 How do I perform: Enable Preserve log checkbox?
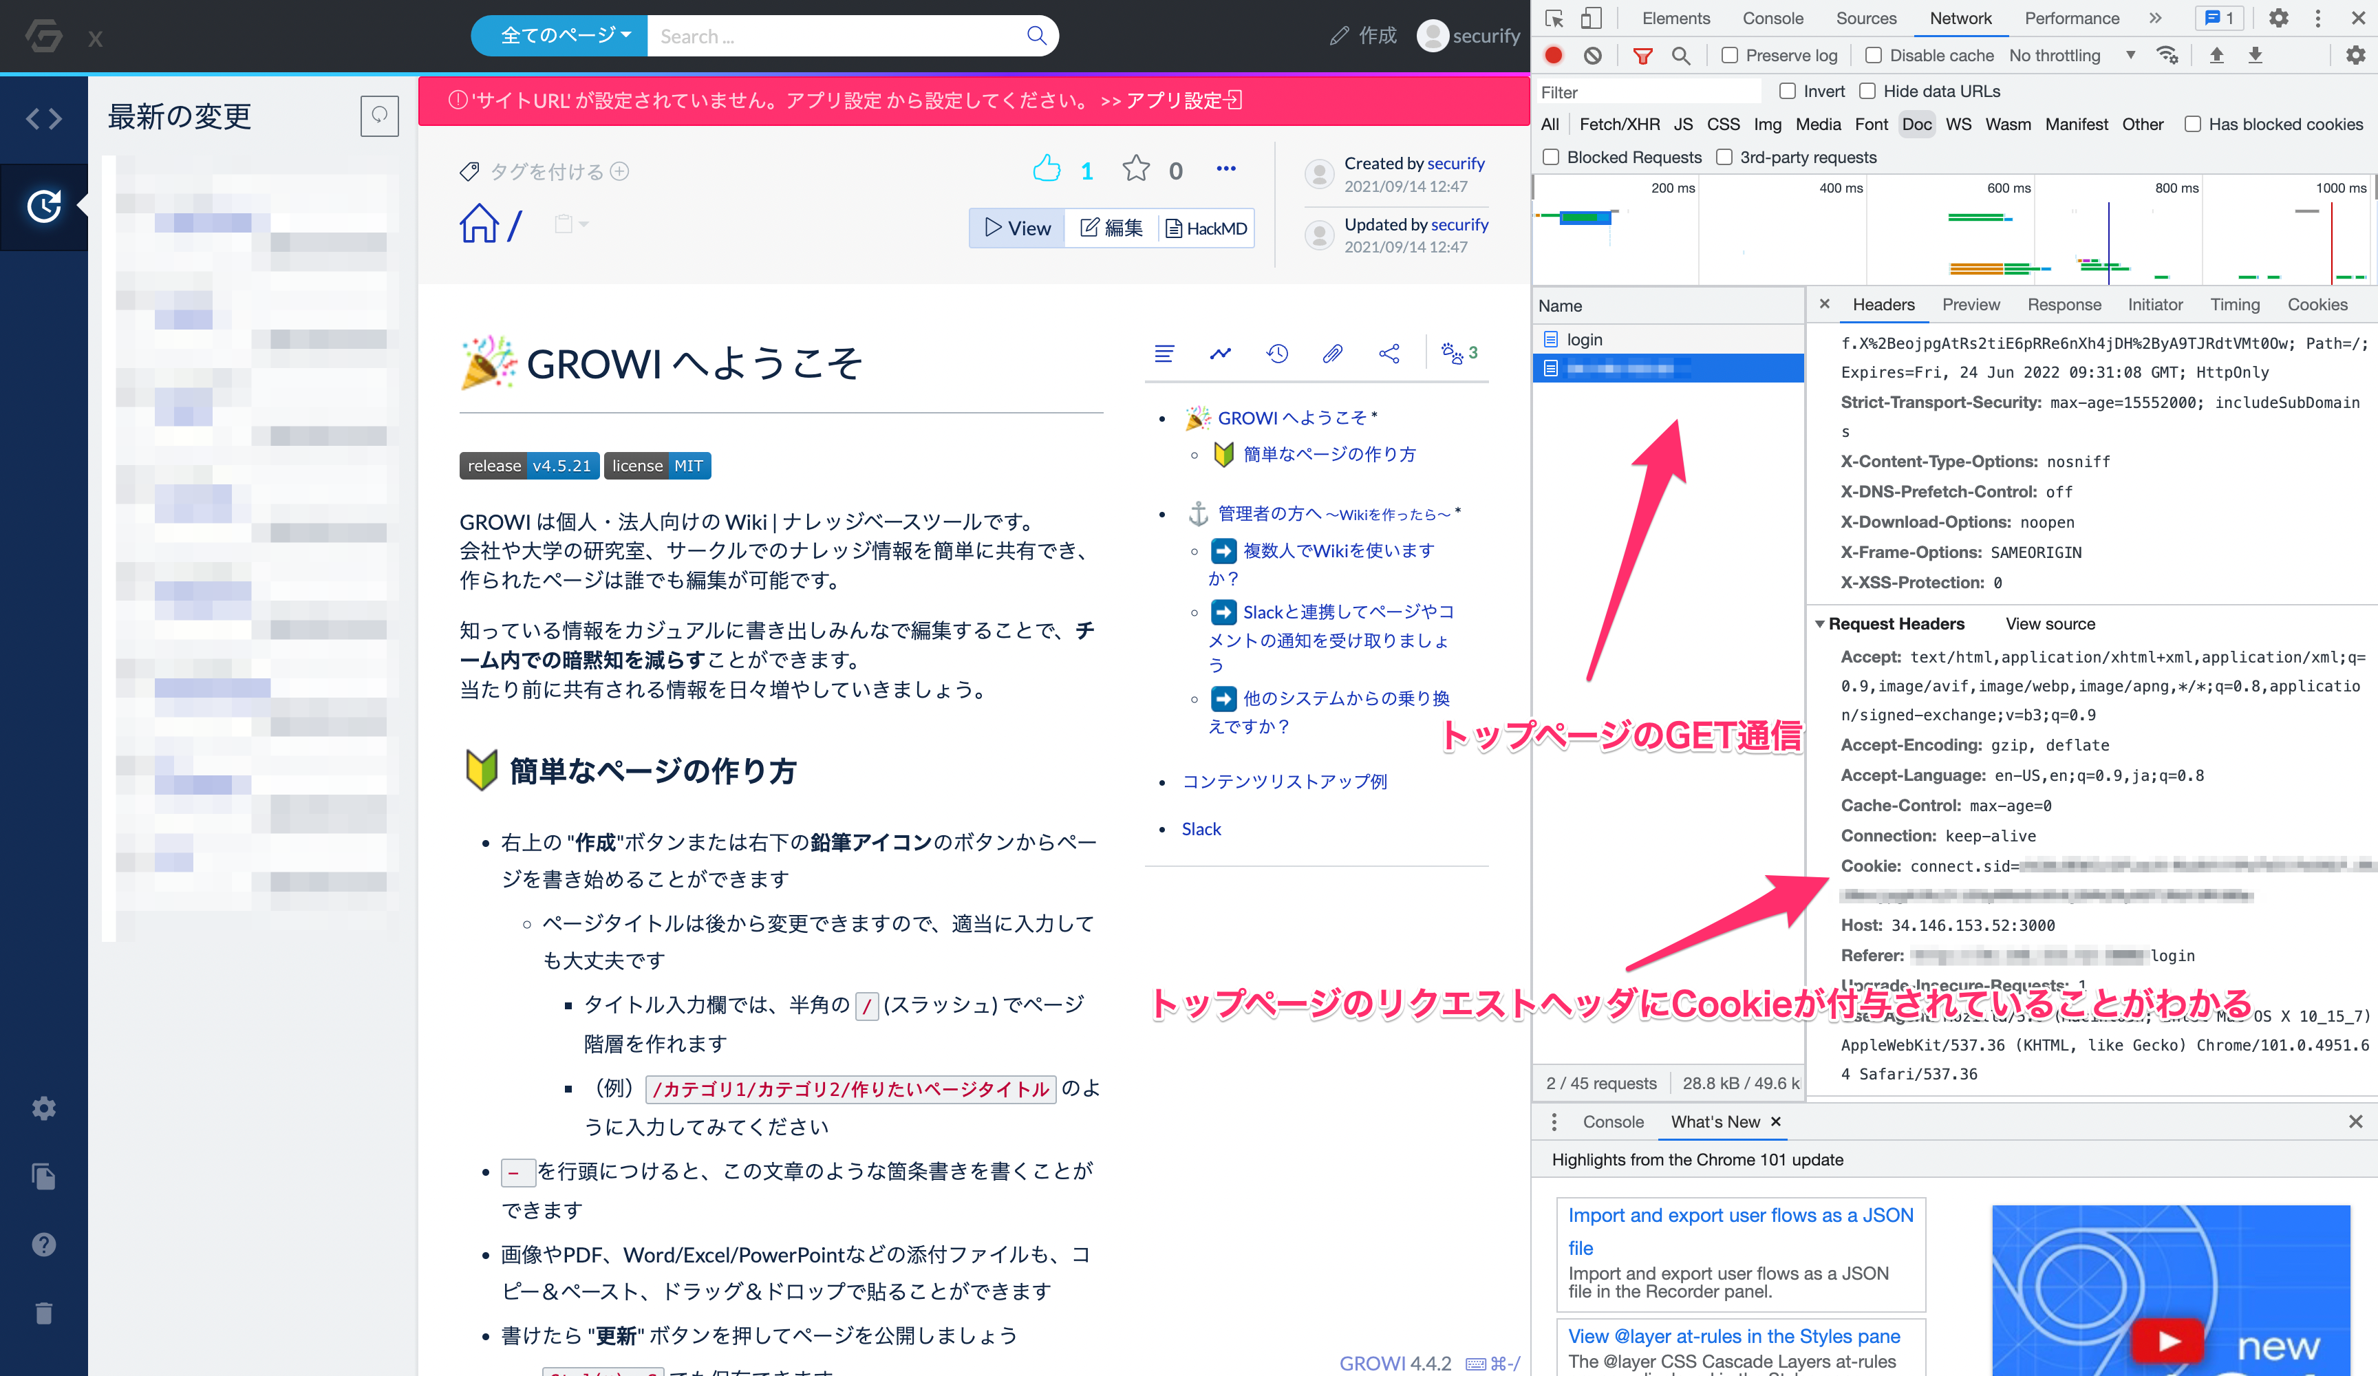pos(1730,56)
